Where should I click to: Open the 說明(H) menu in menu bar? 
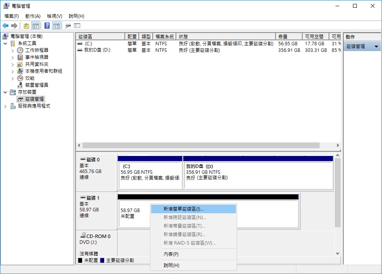pyautogui.click(x=76, y=16)
